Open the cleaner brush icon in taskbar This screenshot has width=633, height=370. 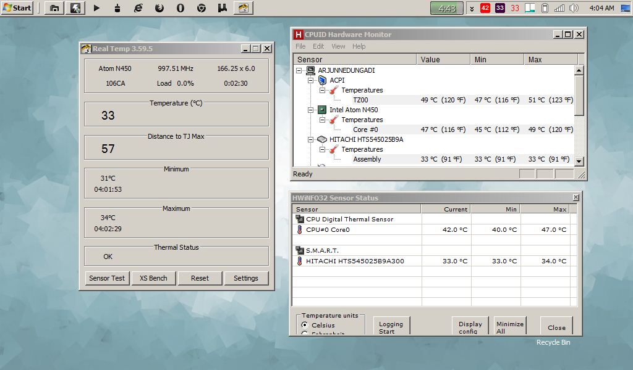click(117, 8)
